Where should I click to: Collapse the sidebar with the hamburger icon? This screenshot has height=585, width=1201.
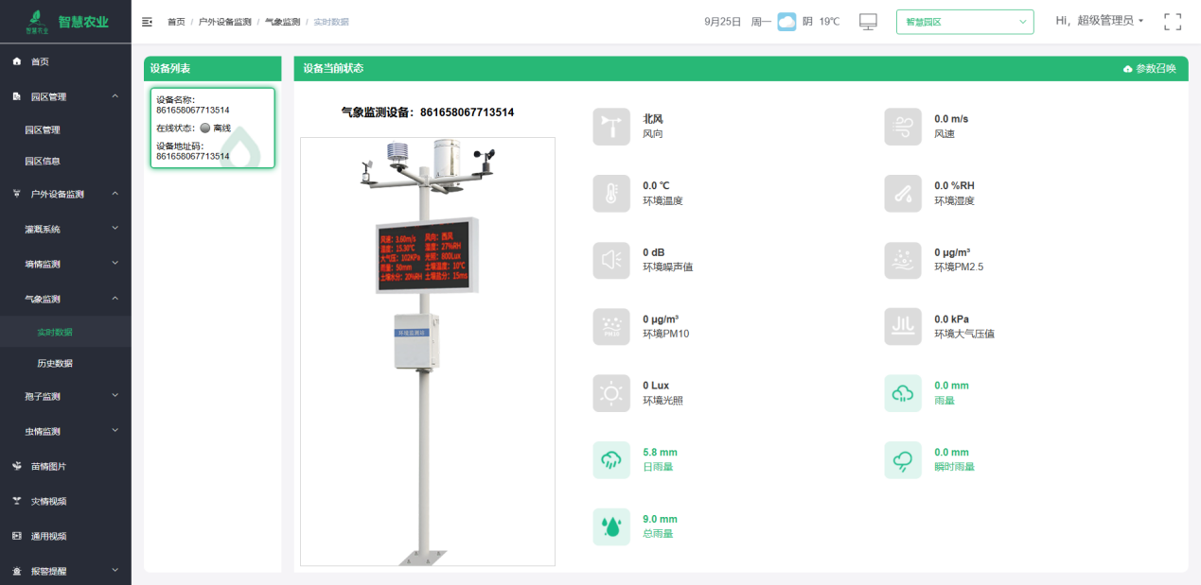147,22
